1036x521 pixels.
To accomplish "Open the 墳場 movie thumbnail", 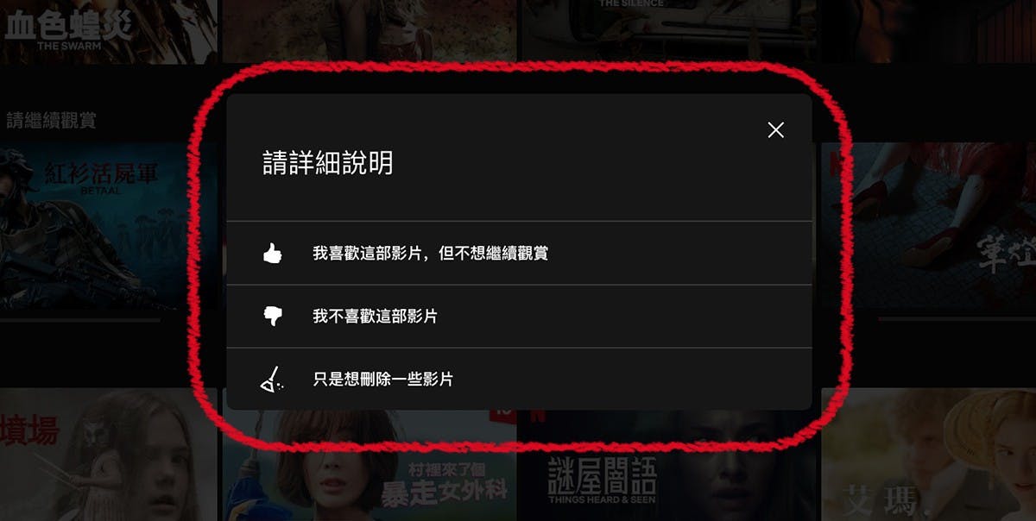I will tap(108, 455).
